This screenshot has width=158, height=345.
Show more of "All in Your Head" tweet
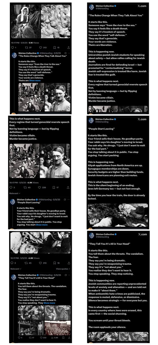point(49,303)
